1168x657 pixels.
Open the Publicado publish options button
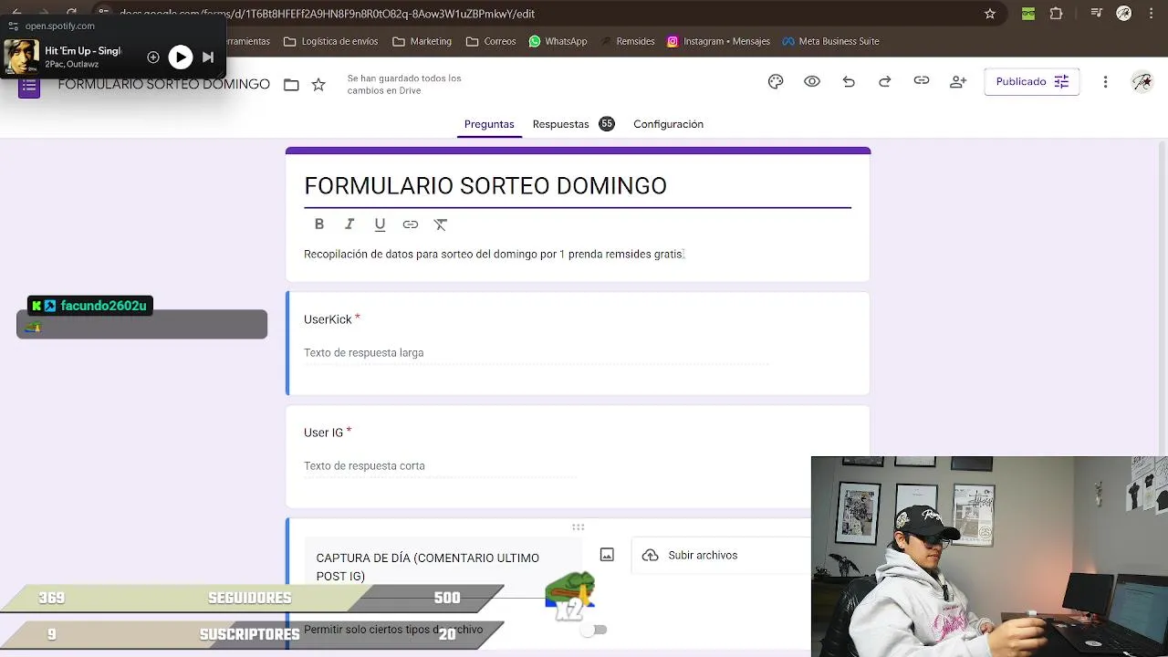point(1032,81)
